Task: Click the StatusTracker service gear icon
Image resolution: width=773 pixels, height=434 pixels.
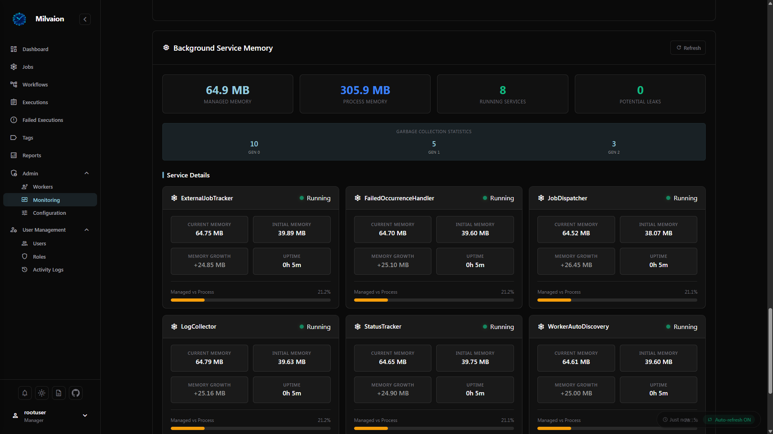Action: [358, 327]
